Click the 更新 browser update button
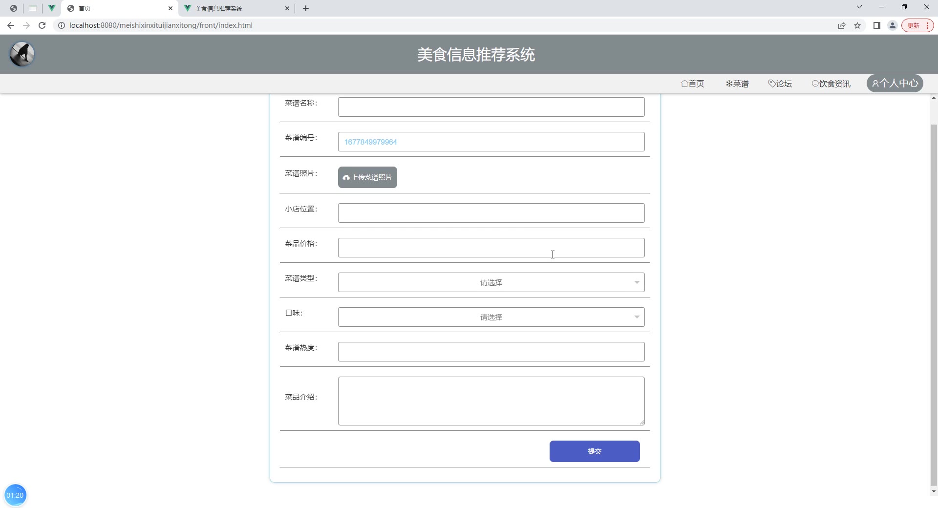This screenshot has height=508, width=938. (x=917, y=25)
